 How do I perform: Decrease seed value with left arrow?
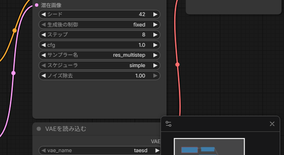point(44,14)
